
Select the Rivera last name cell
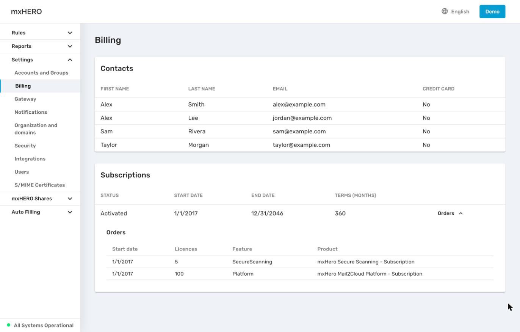[x=197, y=132]
